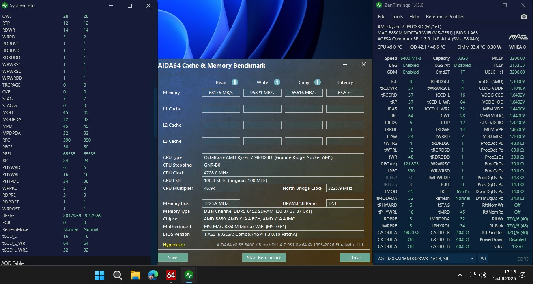The width and height of the screenshot is (533, 284).
Task: Click the VSOC (SMU) value 1.3000V
Action: [x=516, y=81]
